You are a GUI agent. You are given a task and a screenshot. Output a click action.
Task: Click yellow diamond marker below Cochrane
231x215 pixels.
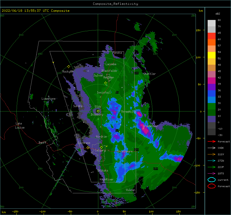click(x=88, y=148)
